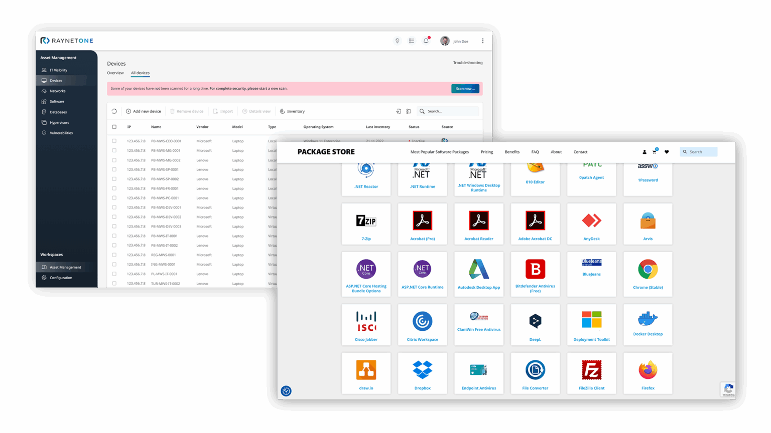Viewport: 771px width, 433px height.
Task: Open the Inventory tool in the Devices toolbar
Action: point(292,111)
